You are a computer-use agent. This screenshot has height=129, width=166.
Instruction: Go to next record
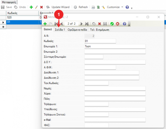tap(82, 24)
